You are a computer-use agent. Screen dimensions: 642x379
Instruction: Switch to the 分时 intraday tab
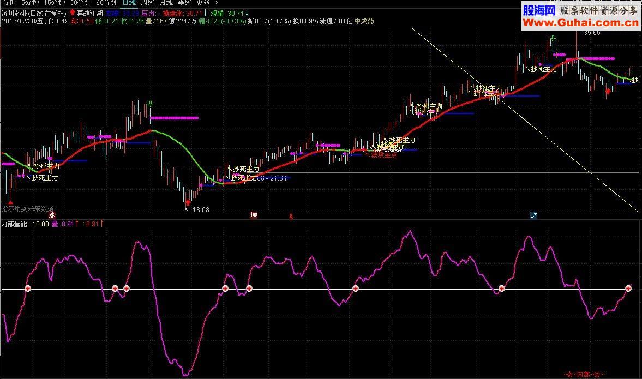click(x=9, y=3)
